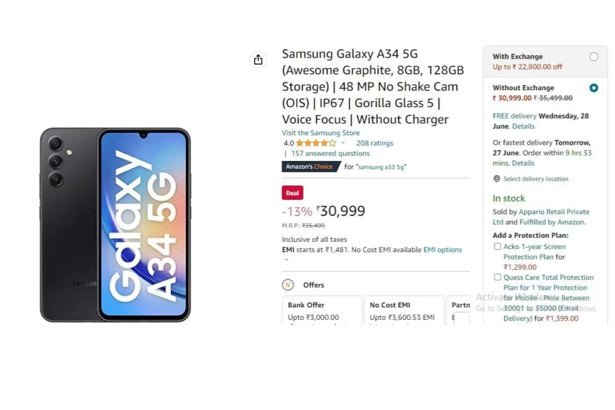Visit the Samsung Store link
615x410 pixels.
tap(321, 133)
